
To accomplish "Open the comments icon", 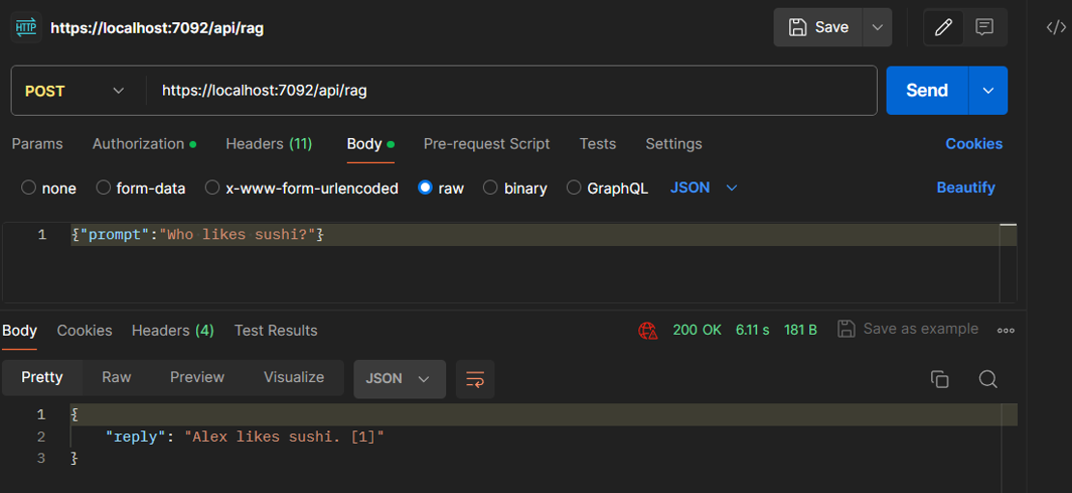I will pyautogui.click(x=984, y=27).
